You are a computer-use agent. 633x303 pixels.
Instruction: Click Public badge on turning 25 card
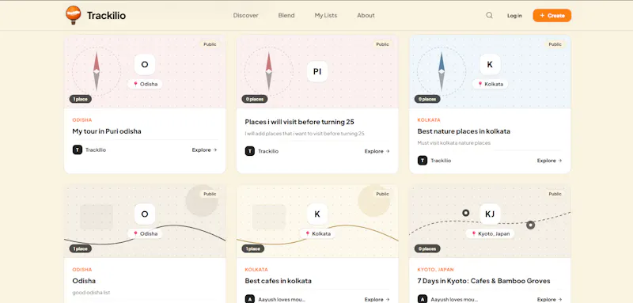[x=382, y=44]
